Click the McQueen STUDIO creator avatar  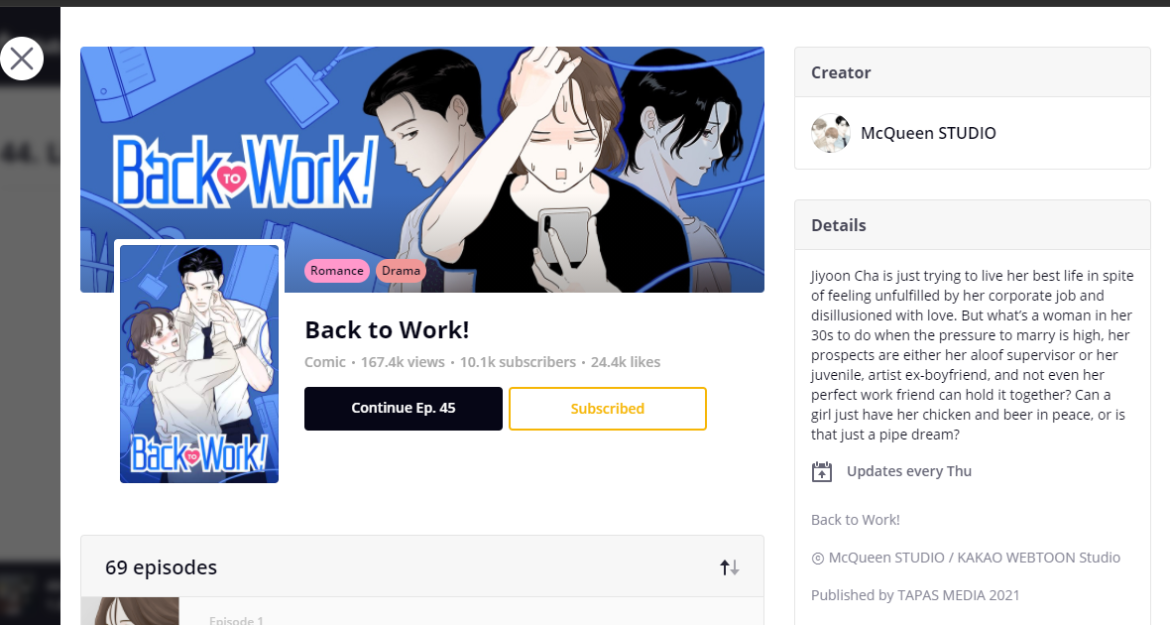(831, 133)
